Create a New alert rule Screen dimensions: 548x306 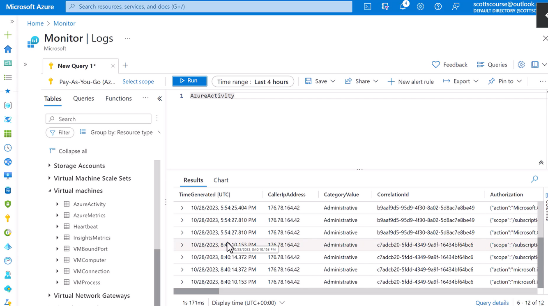[410, 82]
